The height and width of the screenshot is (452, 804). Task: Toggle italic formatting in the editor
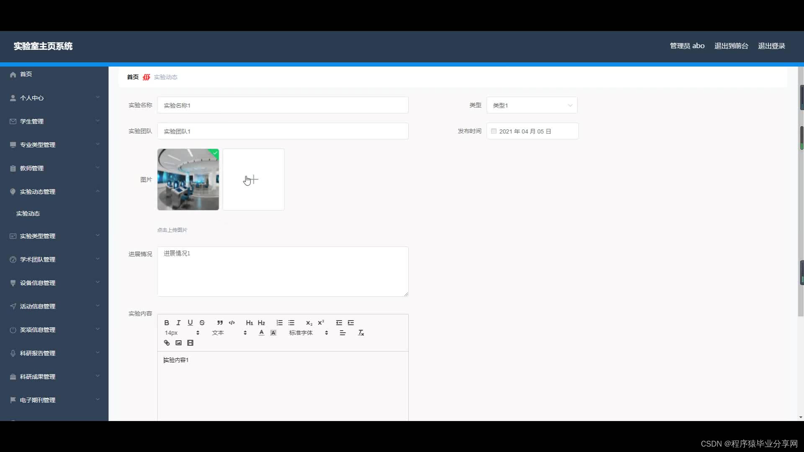178,323
